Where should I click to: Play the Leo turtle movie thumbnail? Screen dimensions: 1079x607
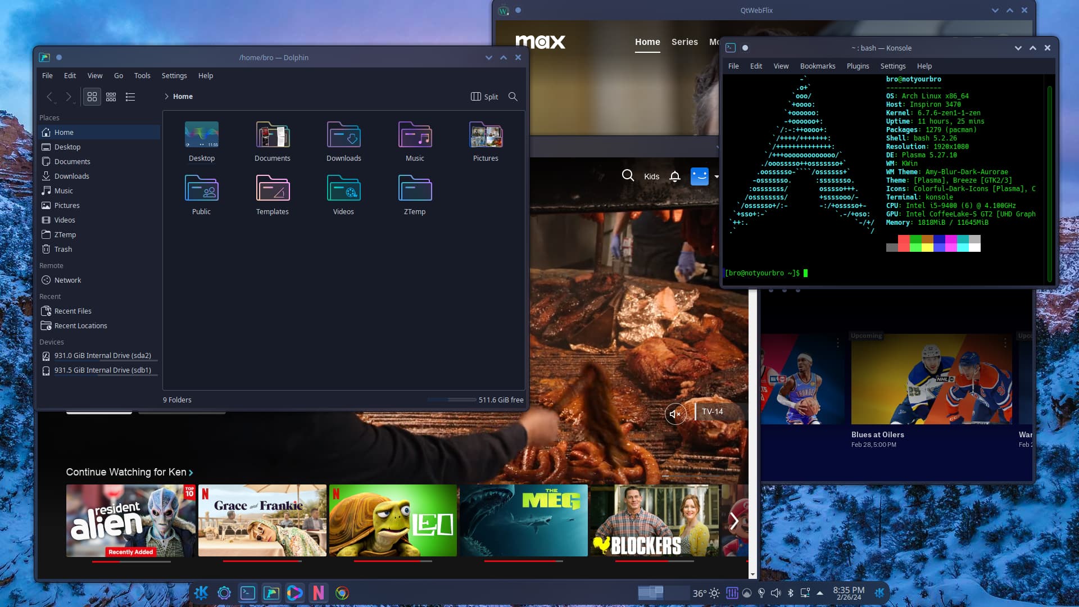point(393,520)
